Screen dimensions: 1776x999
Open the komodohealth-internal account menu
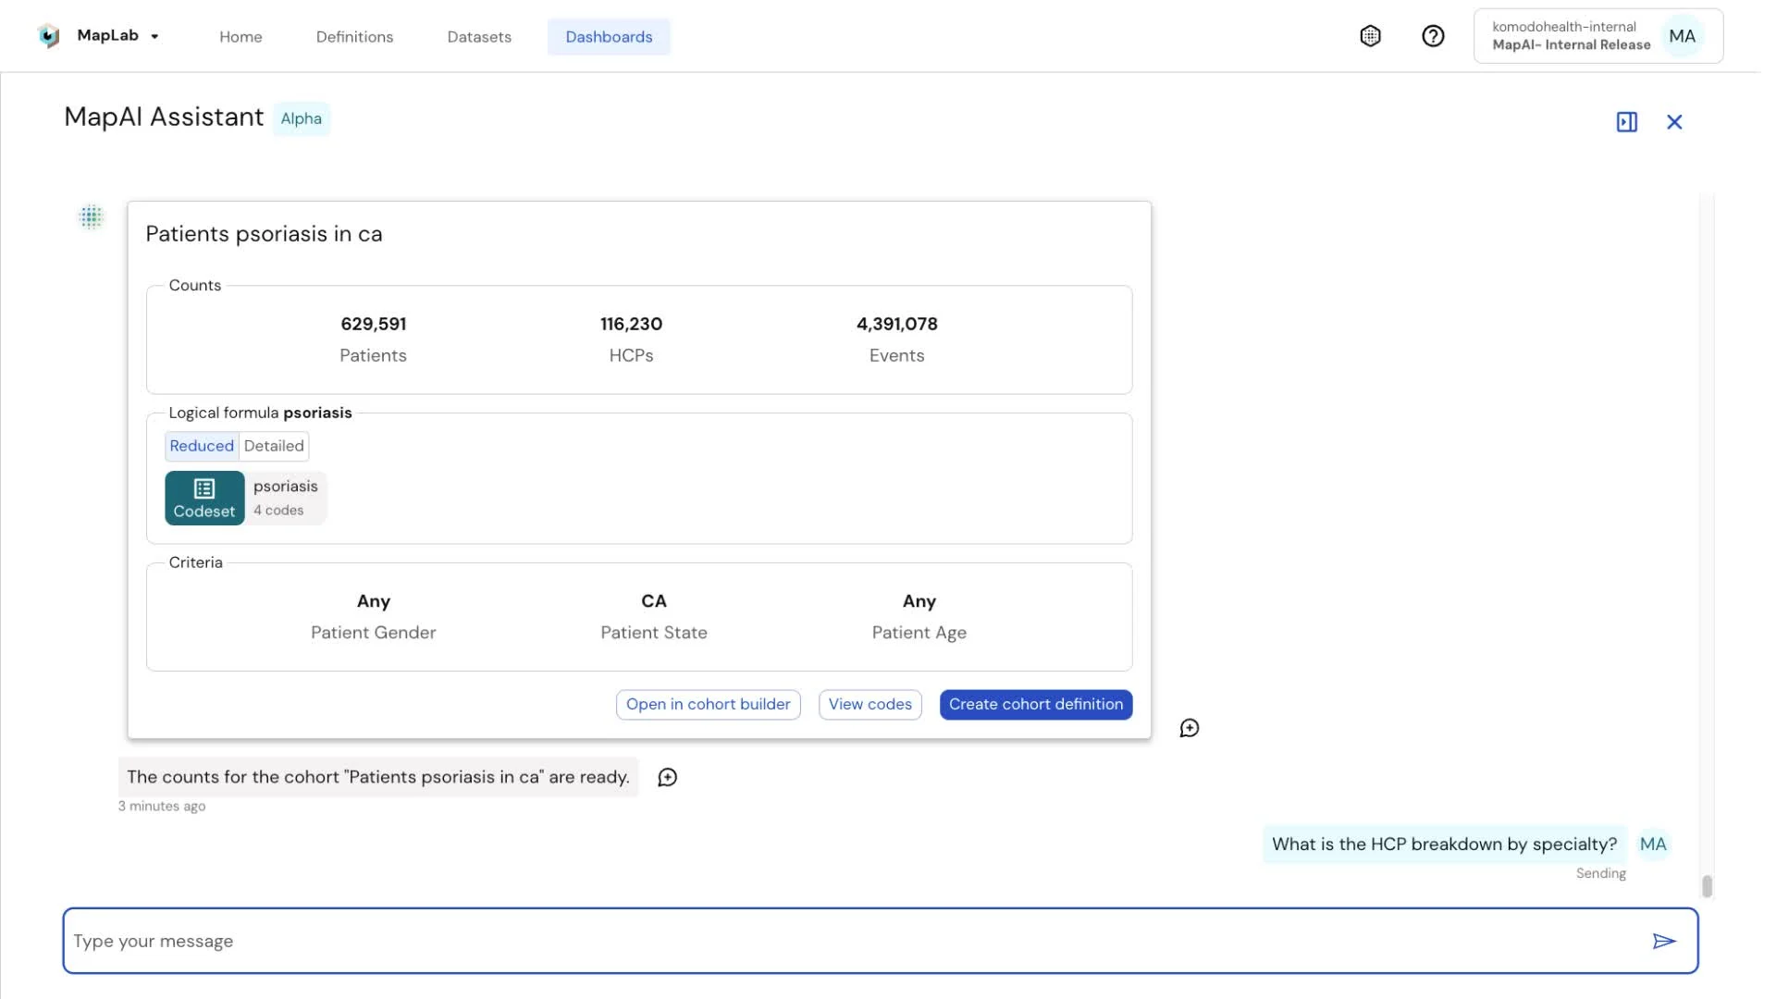(1597, 36)
